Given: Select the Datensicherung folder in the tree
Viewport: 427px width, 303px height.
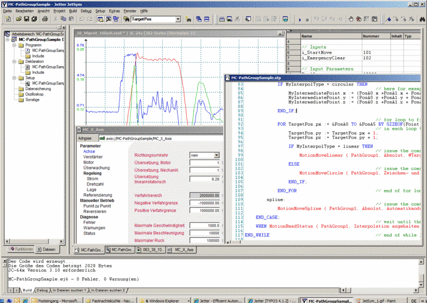Looking at the screenshot, I should point(38,89).
